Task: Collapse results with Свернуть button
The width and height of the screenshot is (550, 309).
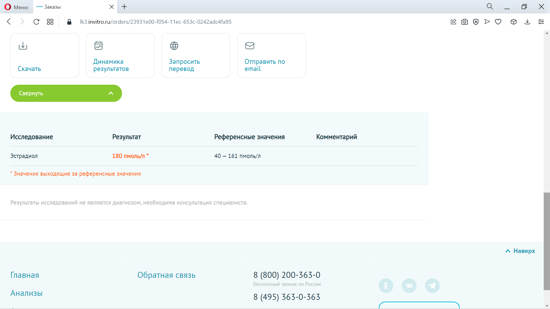Action: [x=66, y=93]
